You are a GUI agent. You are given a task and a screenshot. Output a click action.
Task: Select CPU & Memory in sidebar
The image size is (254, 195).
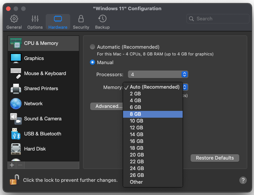[x=43, y=43]
